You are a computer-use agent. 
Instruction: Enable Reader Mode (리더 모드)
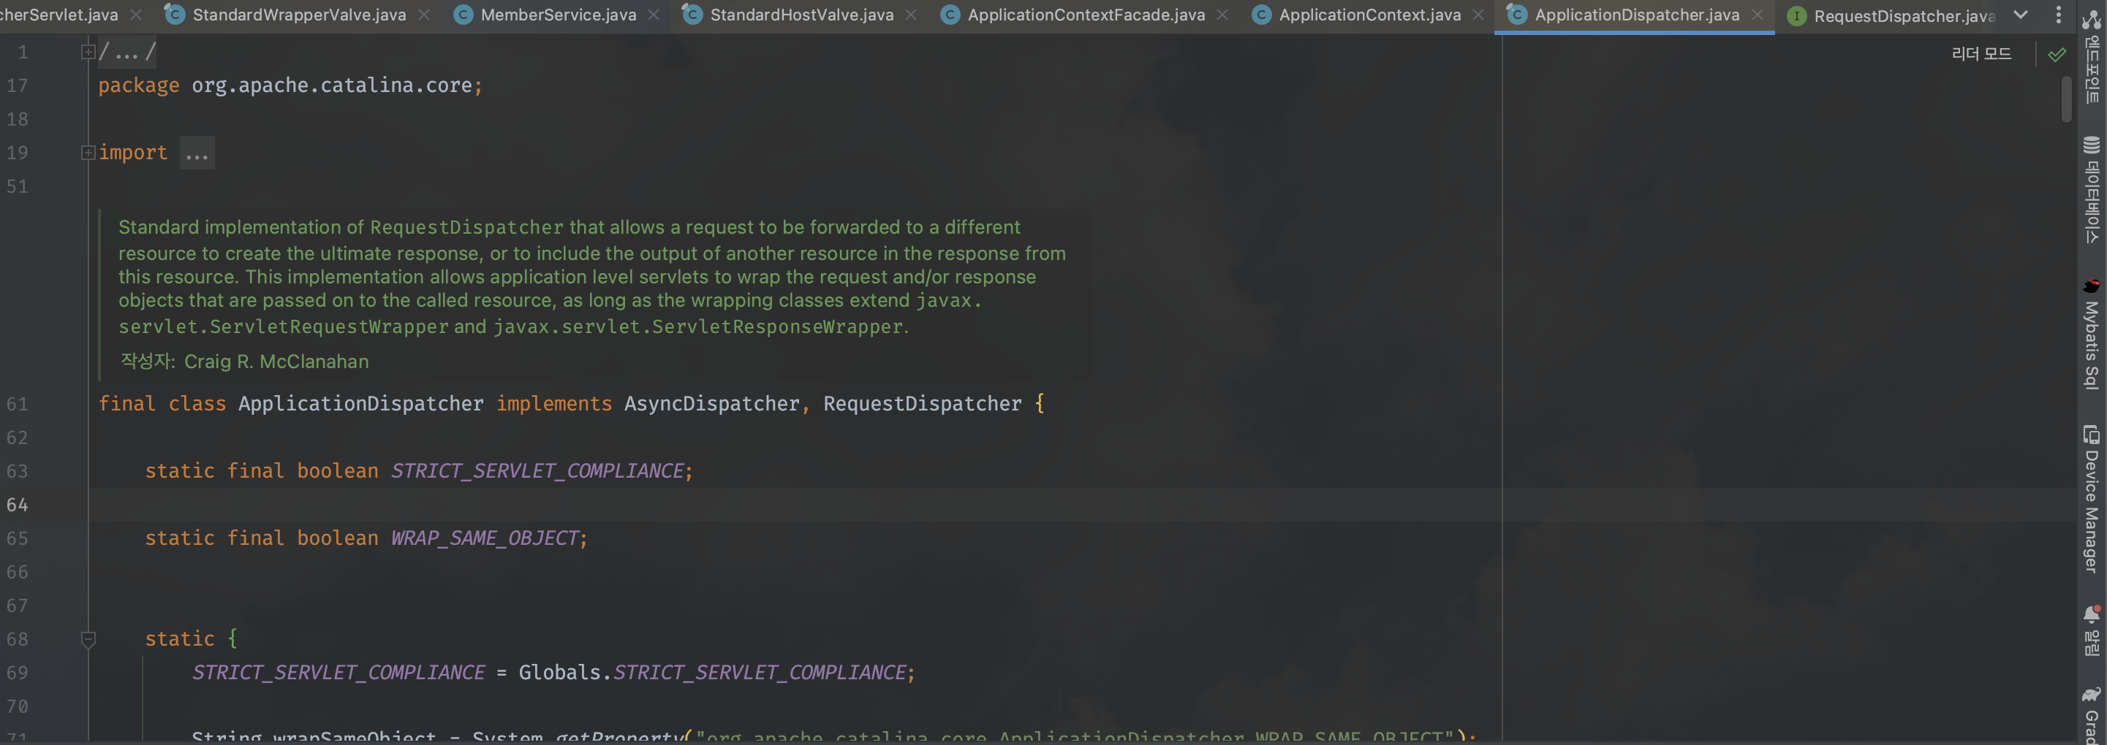pos(1981,54)
